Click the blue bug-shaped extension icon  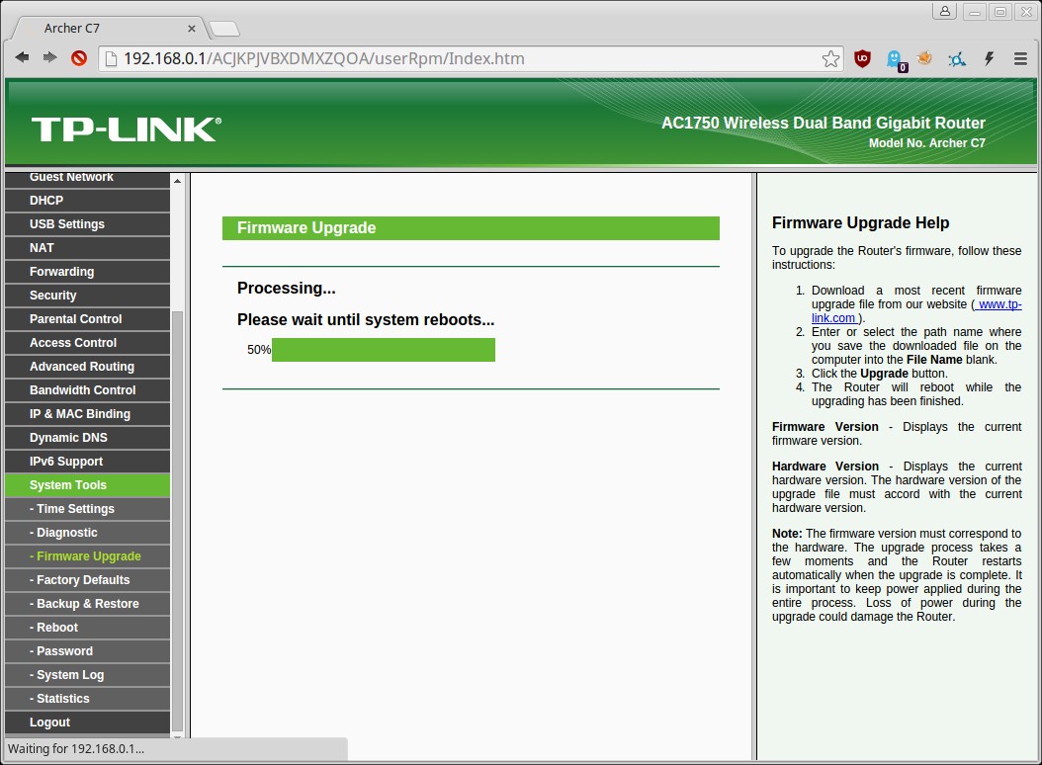tap(957, 60)
